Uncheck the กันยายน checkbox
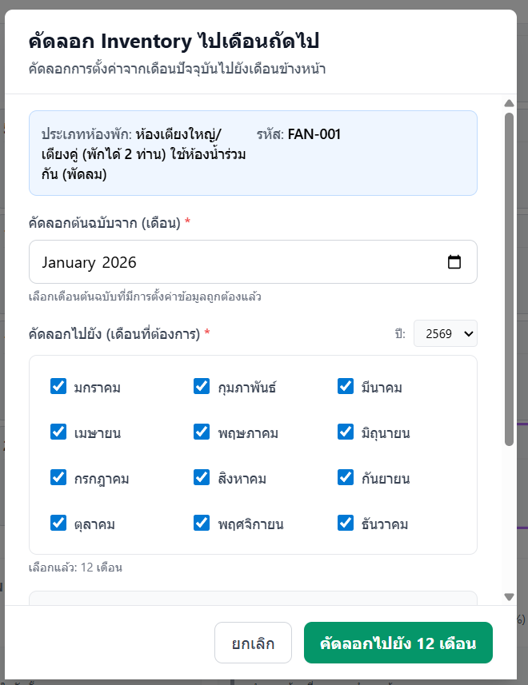 (346, 478)
